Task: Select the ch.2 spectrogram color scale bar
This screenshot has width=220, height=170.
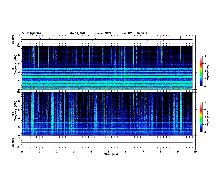Action: (201, 117)
